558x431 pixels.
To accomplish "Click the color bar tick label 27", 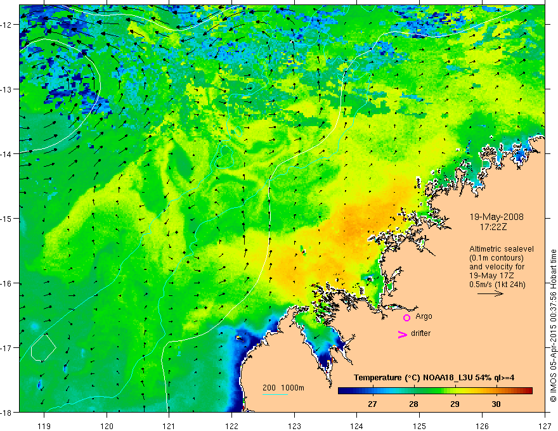I will point(372,404).
